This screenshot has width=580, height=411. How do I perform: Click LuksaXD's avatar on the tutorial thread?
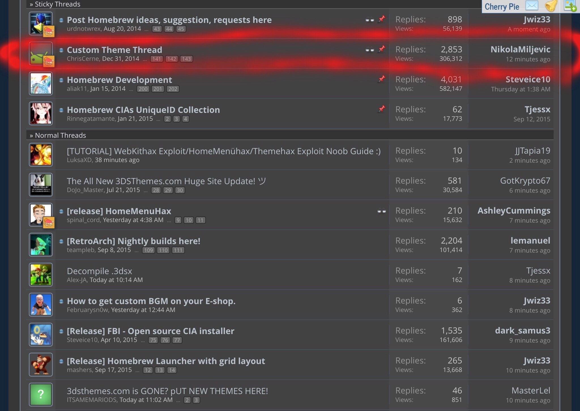41,155
